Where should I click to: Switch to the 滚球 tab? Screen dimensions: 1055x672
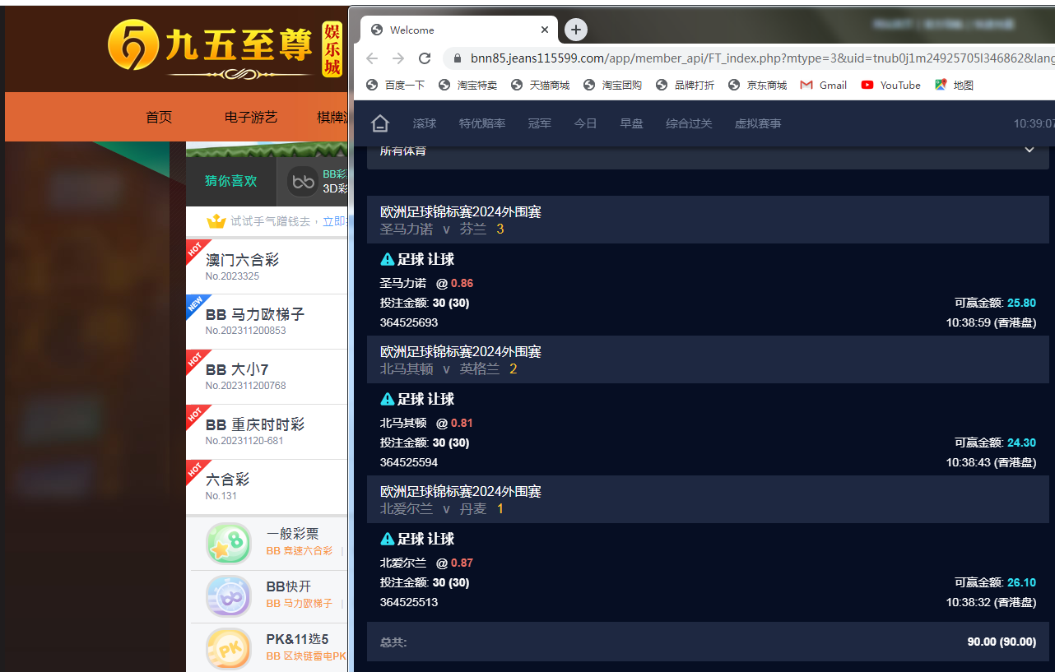click(425, 123)
